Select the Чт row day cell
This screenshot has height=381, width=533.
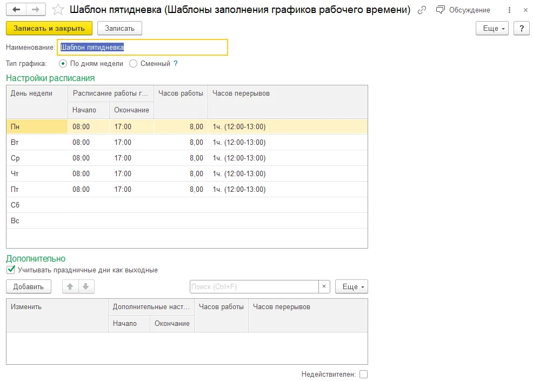[x=37, y=173]
